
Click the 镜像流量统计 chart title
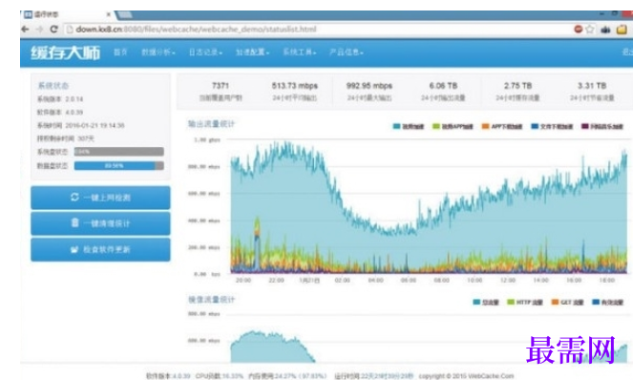pyautogui.click(x=211, y=300)
